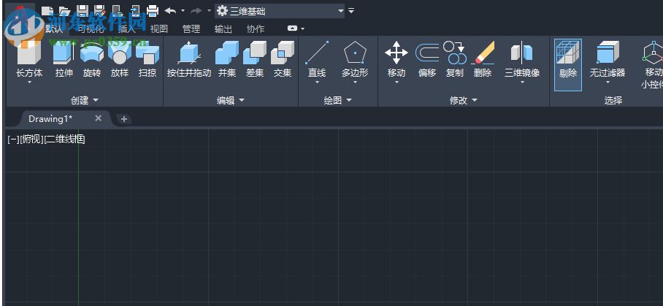The width and height of the screenshot is (663, 306).
Task: Switch to the 输出 ribbon tab
Action: point(223,28)
